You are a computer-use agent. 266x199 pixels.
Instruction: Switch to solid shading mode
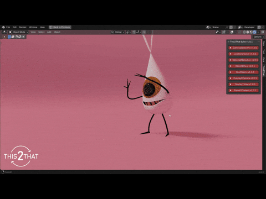point(248,32)
